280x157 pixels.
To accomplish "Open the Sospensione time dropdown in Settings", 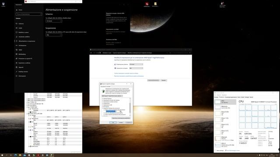I will pos(54,35).
